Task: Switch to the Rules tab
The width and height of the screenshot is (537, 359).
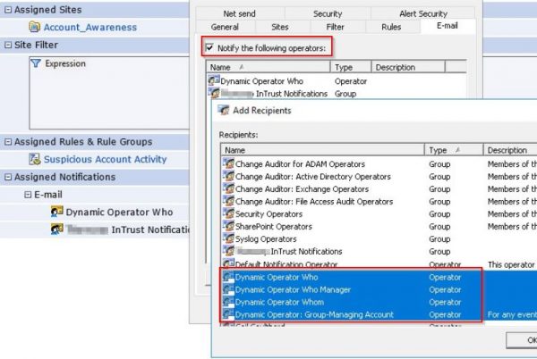Action: [x=391, y=27]
